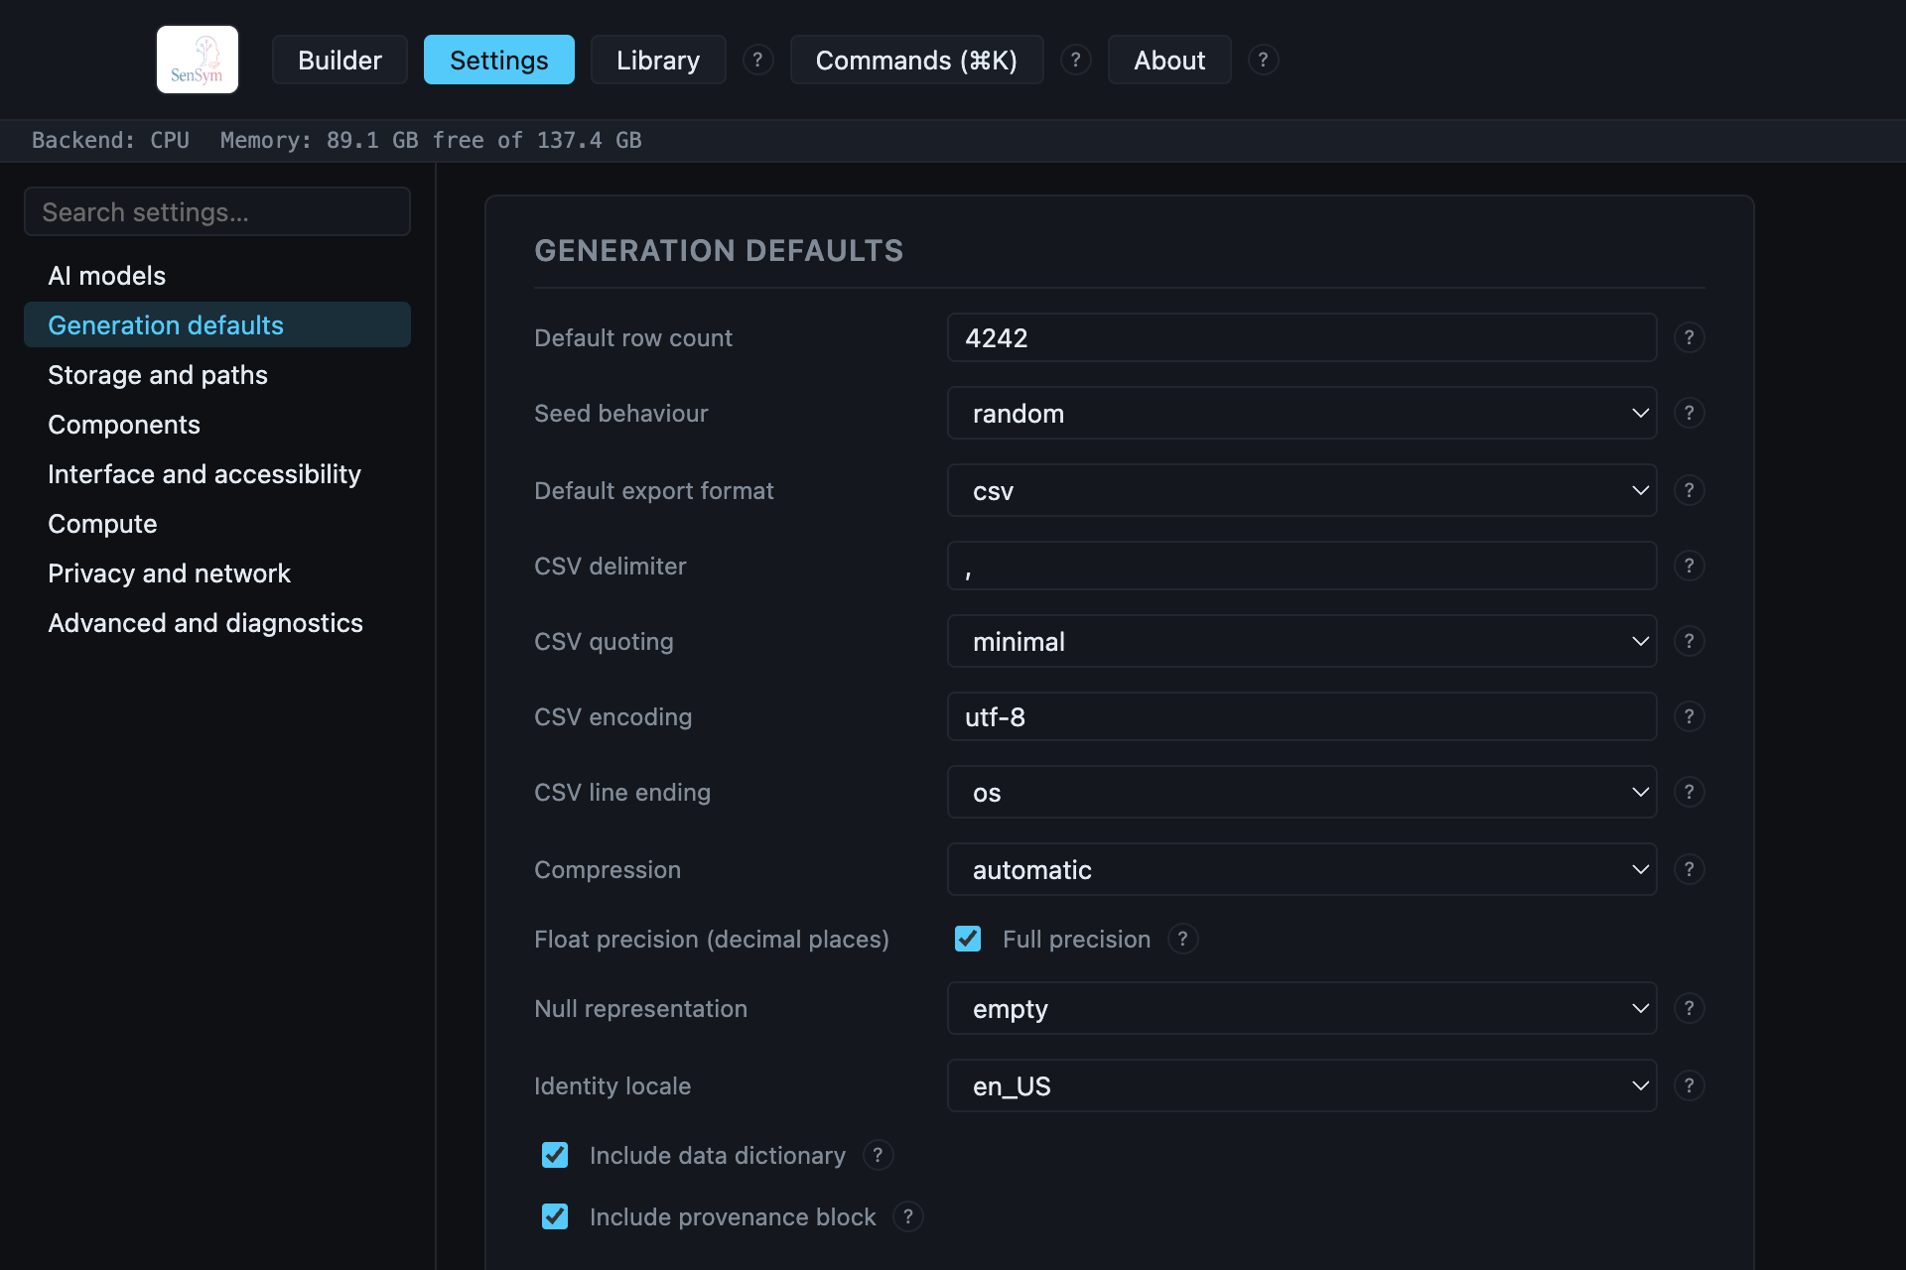1906x1270 pixels.
Task: Click the GENERATION DEFAULTS heading
Action: pyautogui.click(x=719, y=250)
